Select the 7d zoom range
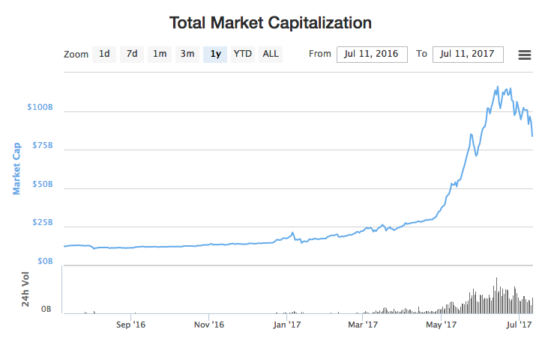Image resolution: width=539 pixels, height=341 pixels. coord(132,54)
